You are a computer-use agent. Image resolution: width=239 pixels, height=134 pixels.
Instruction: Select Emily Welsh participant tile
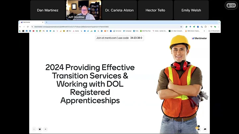191,10
